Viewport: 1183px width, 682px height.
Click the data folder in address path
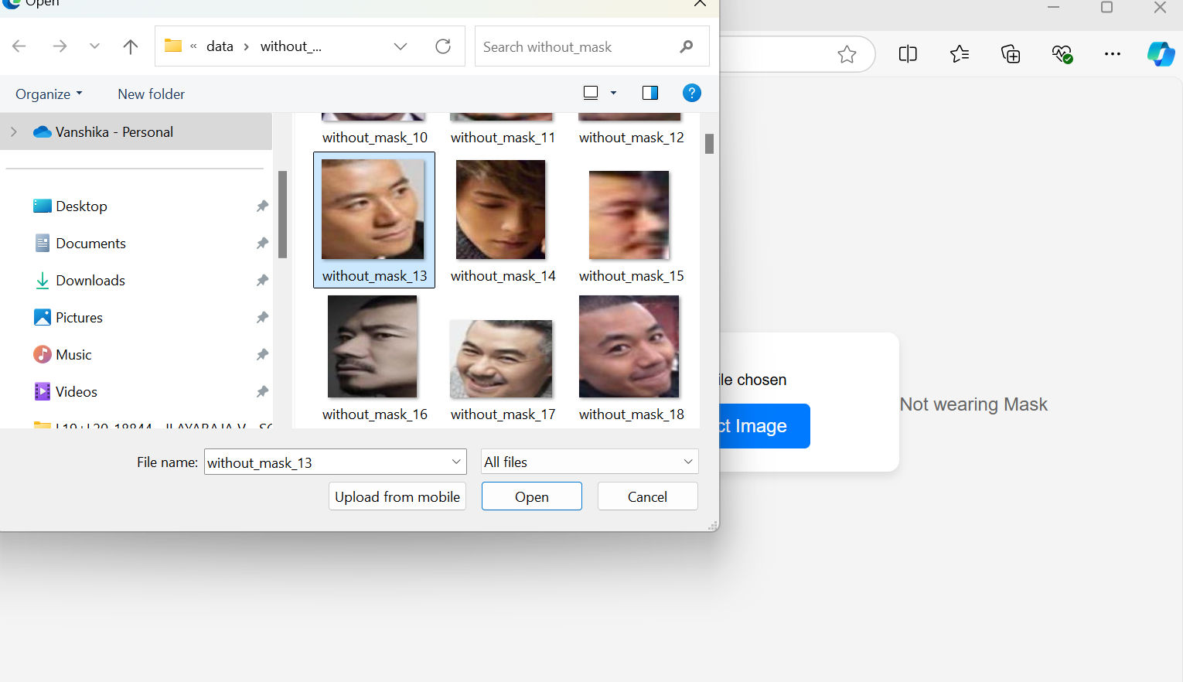[220, 46]
